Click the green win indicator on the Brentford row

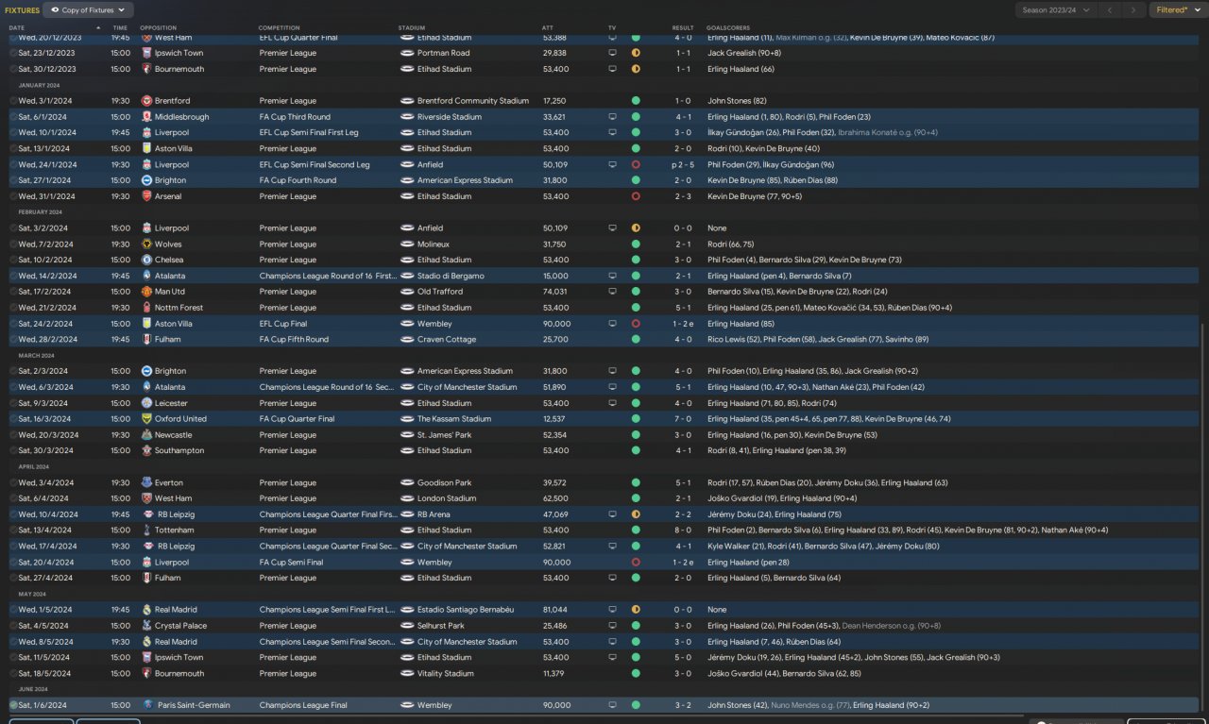(x=636, y=101)
